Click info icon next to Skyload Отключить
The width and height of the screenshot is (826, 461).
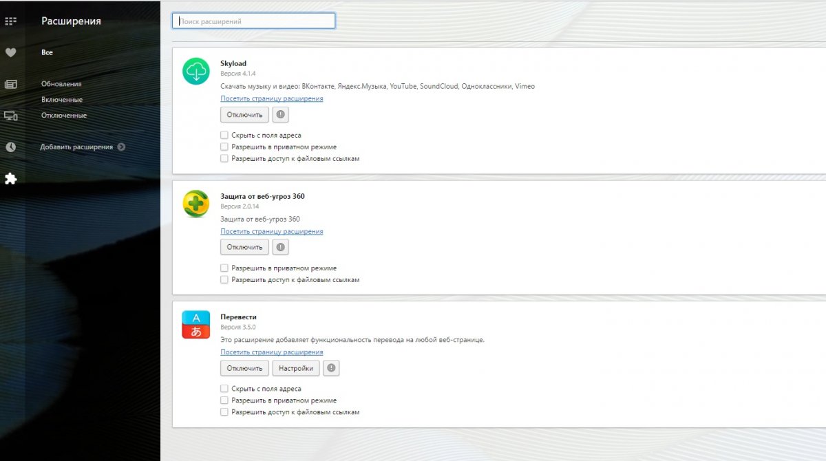point(280,114)
